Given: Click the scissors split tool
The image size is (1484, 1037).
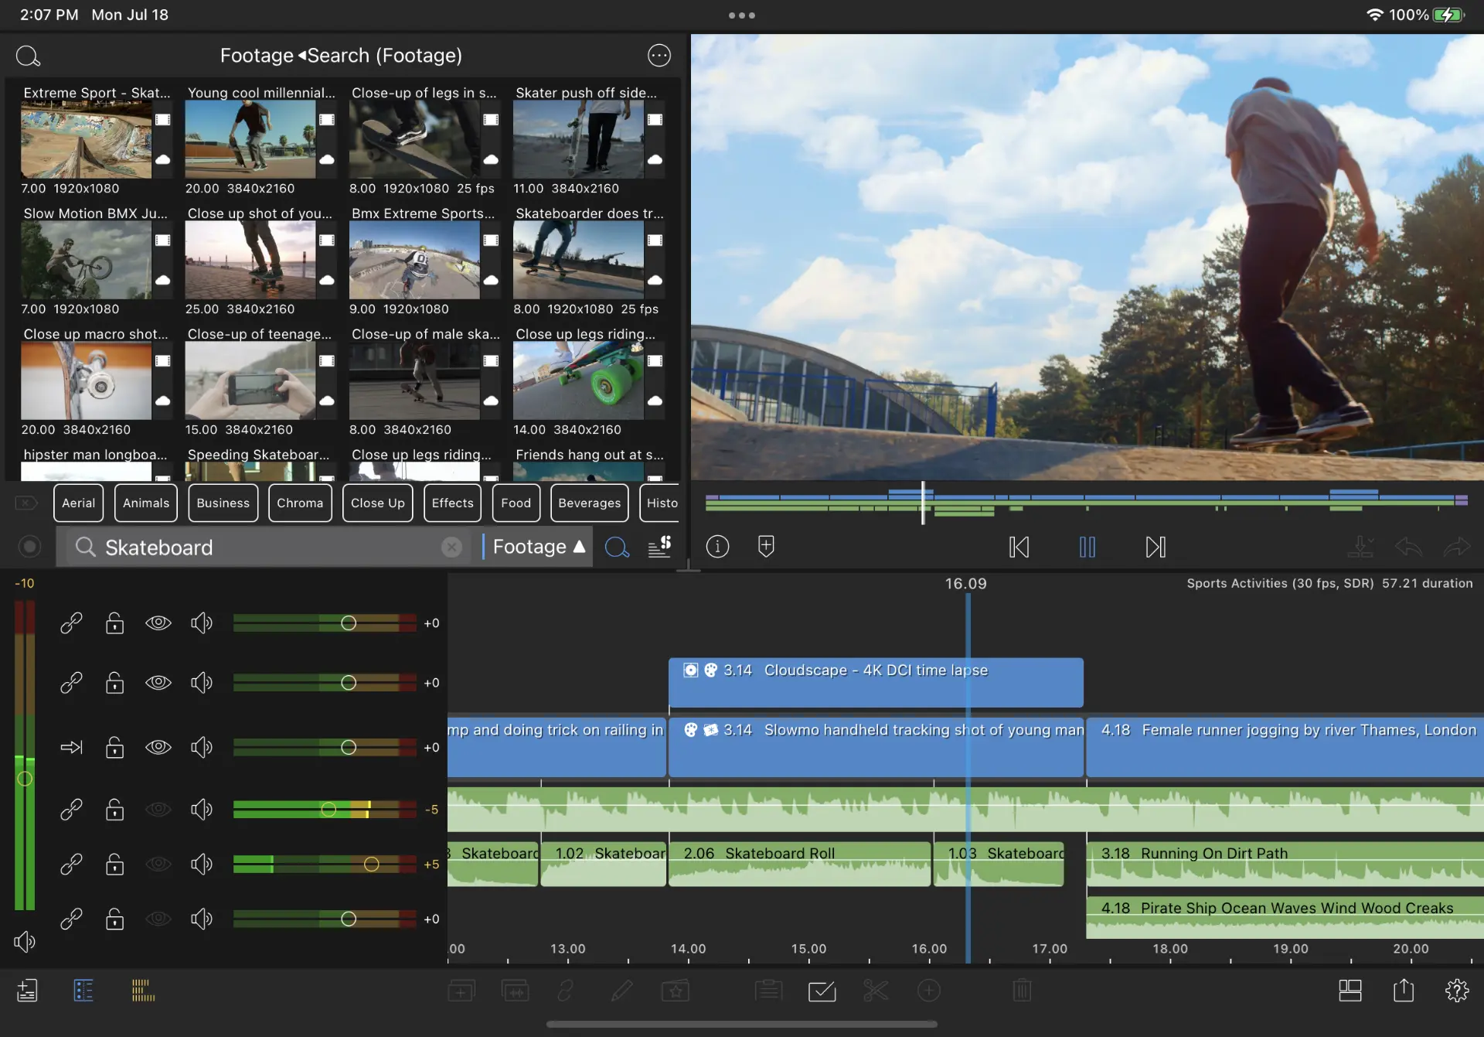Looking at the screenshot, I should [x=875, y=991].
